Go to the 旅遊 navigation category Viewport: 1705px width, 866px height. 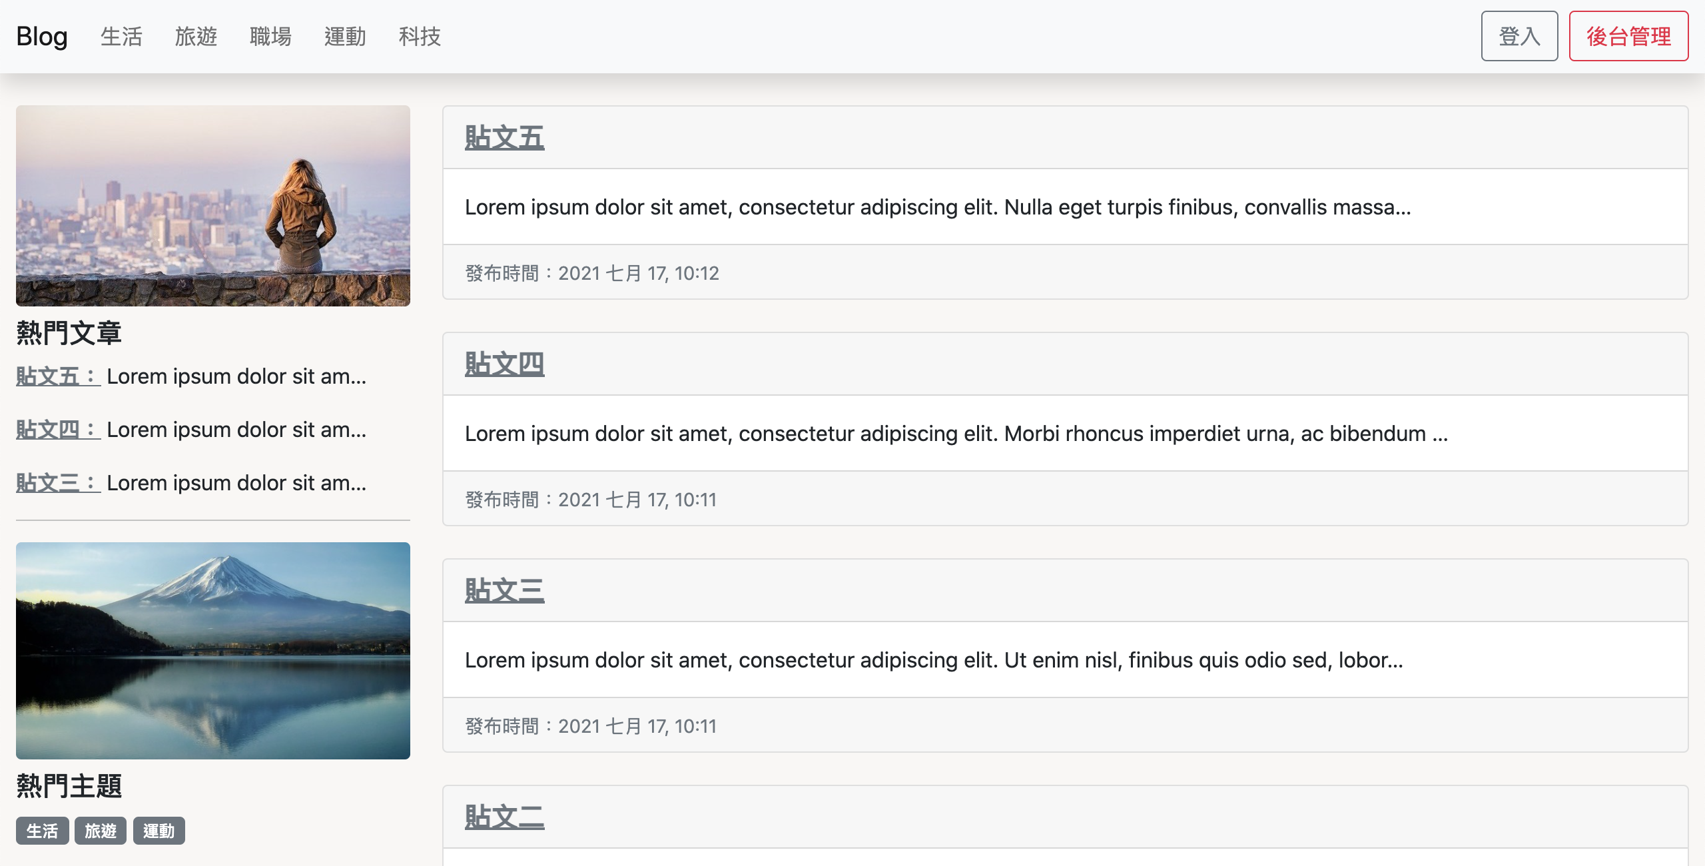196,36
